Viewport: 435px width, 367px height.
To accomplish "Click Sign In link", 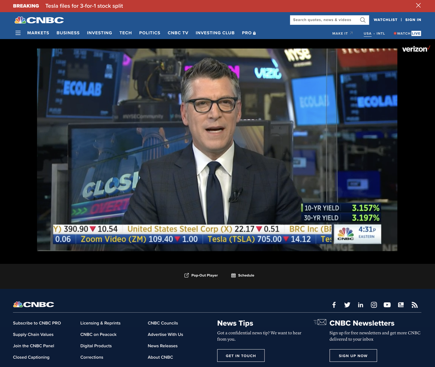I will coord(413,20).
